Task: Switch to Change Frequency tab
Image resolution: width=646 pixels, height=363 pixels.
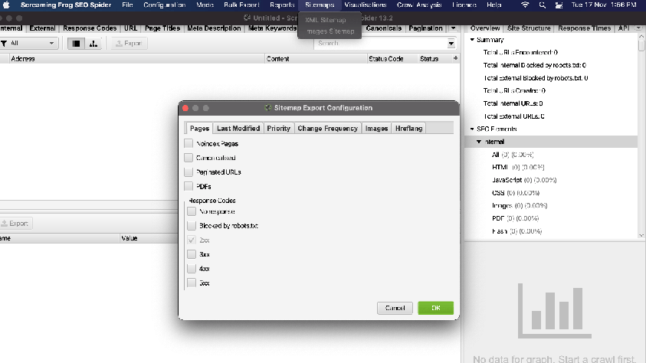Action: 327,129
